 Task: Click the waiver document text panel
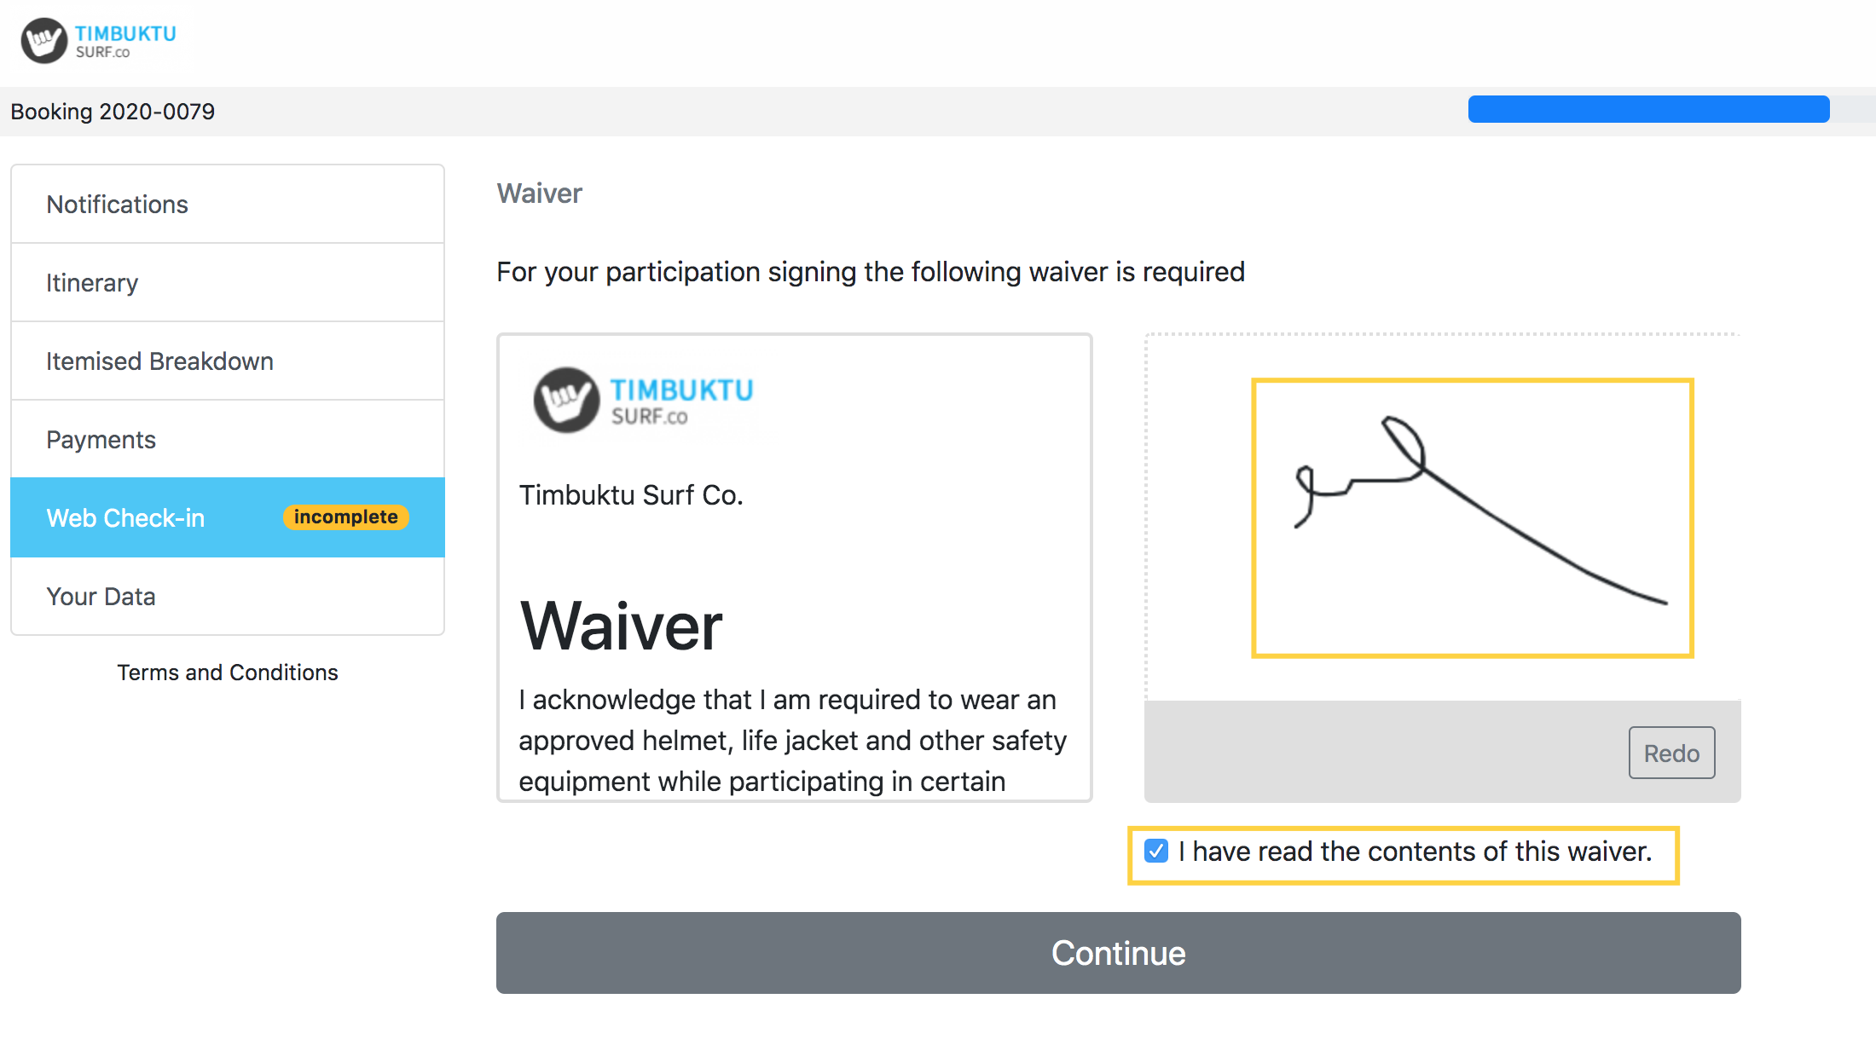(x=794, y=568)
